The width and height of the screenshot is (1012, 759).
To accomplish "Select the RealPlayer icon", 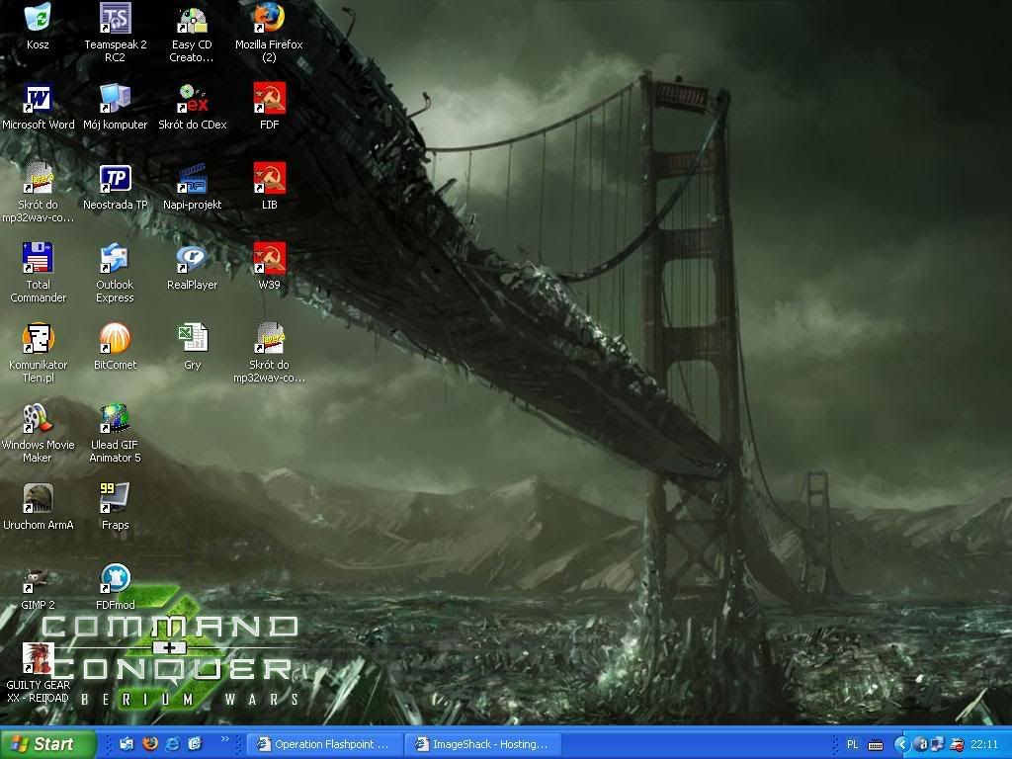I will point(192,258).
